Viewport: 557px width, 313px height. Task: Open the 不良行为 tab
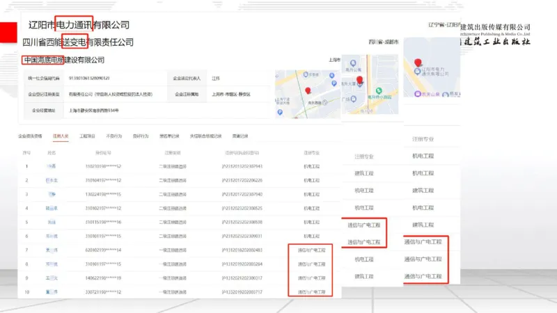[x=113, y=136]
